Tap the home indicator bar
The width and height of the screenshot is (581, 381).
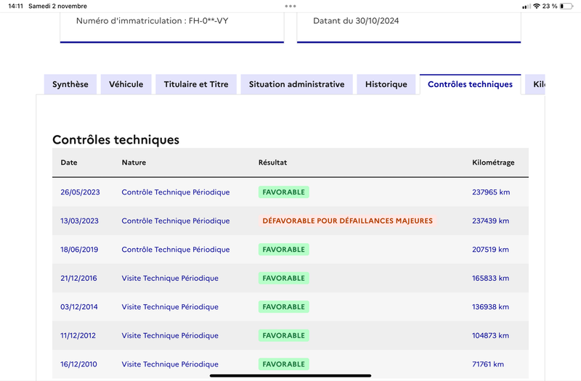tap(290, 375)
